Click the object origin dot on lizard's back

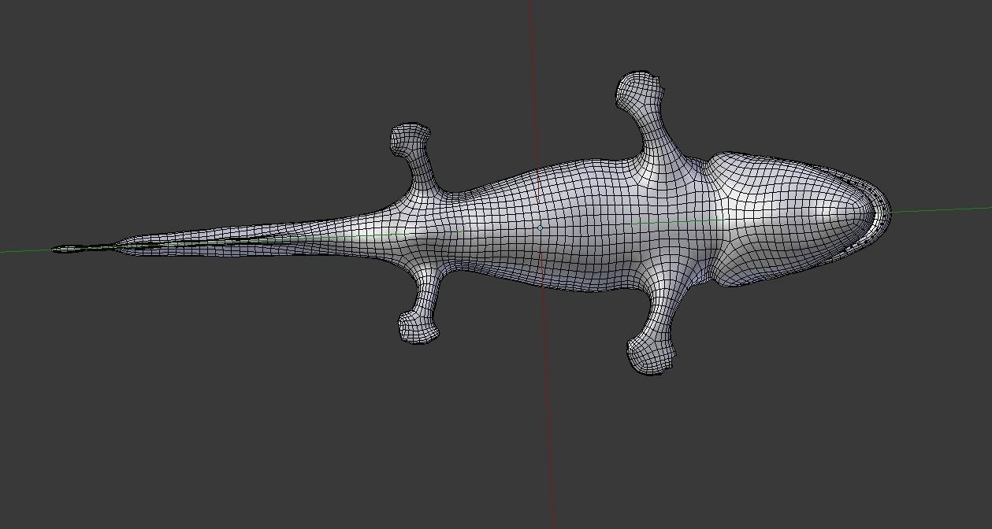pyautogui.click(x=540, y=228)
